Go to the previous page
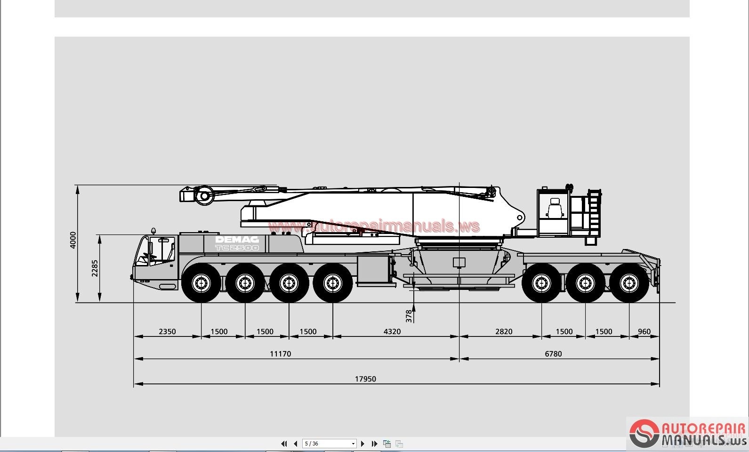749x452 pixels. [295, 444]
